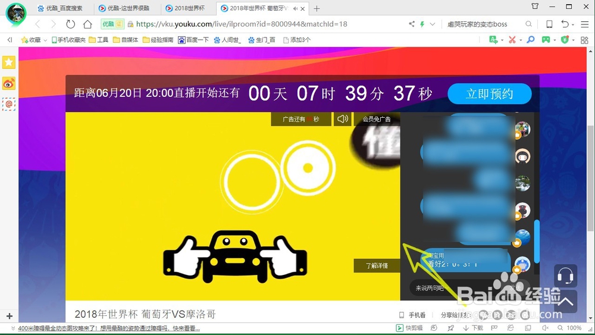Click the share icon in the address bar
This screenshot has width=595, height=335.
pyautogui.click(x=412, y=24)
